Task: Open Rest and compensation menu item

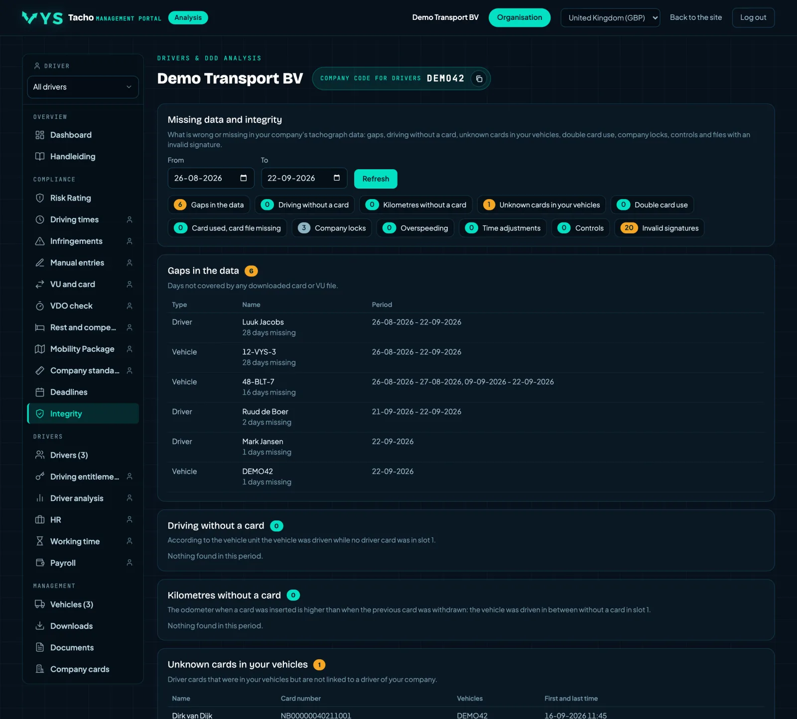Action: coord(83,327)
